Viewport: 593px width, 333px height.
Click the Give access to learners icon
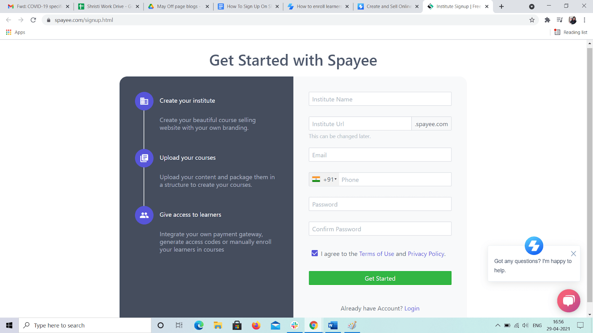coord(144,215)
